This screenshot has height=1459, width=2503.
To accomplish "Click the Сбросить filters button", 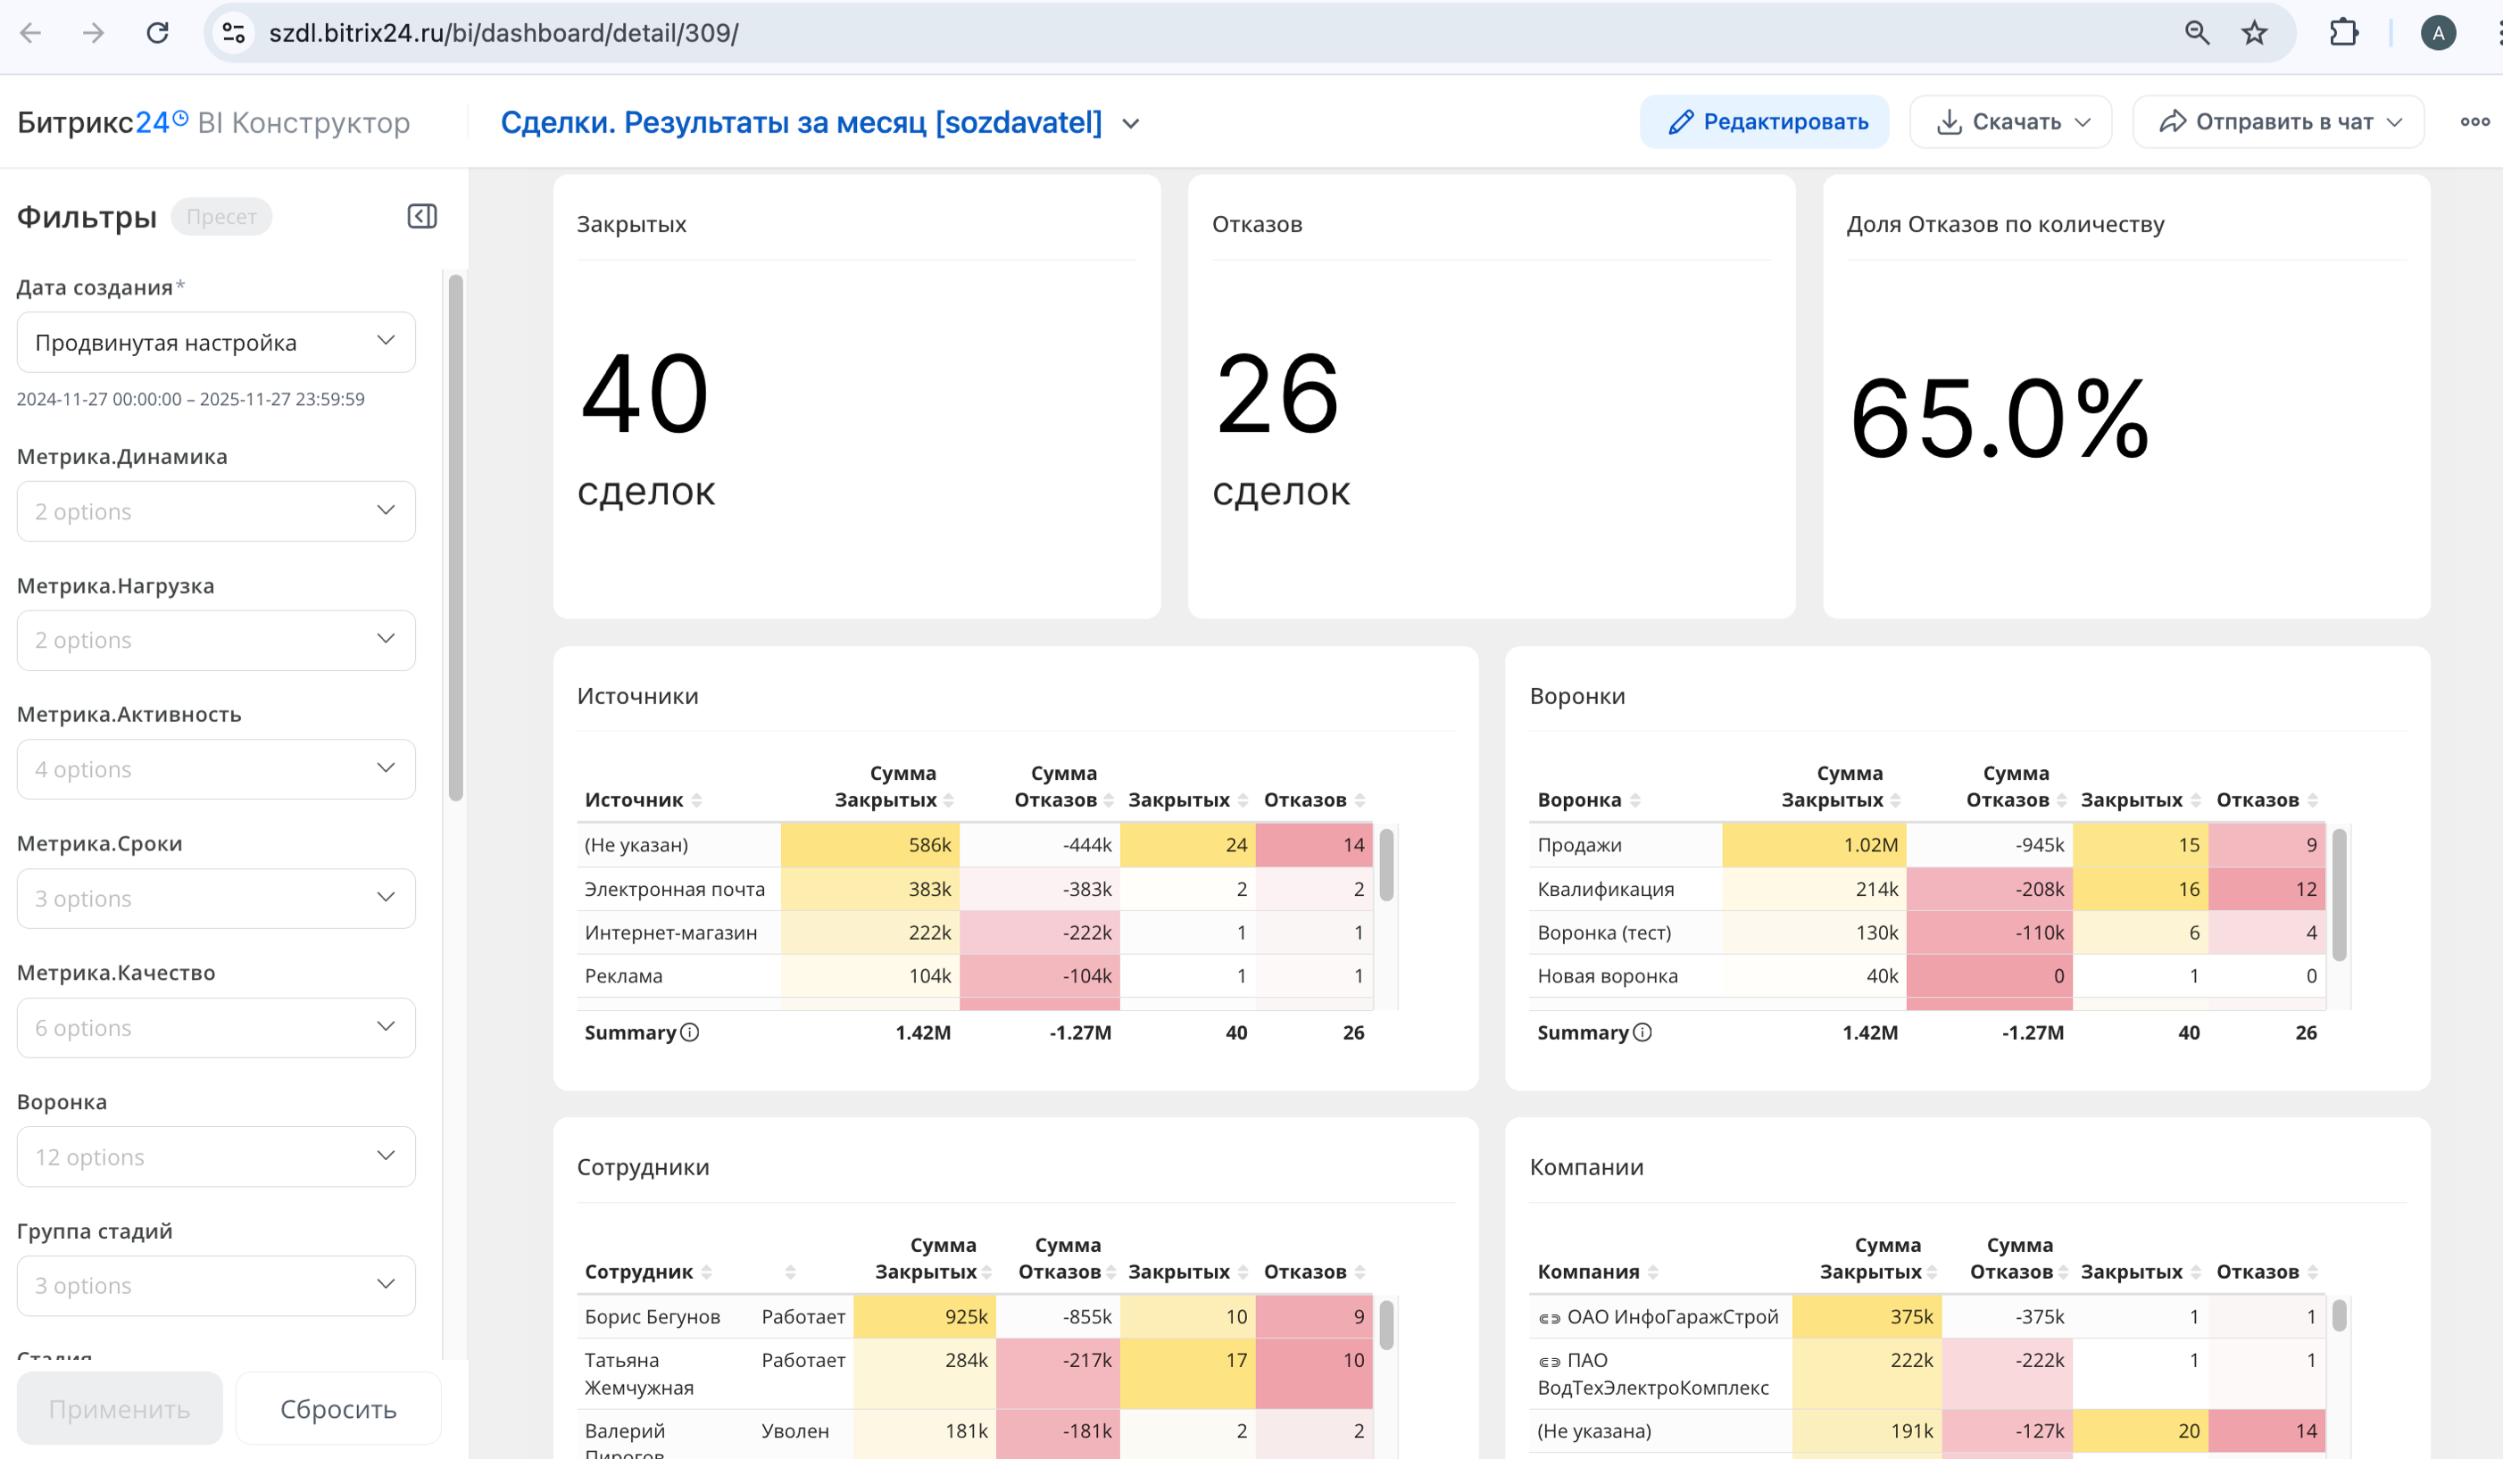I will (x=337, y=1408).
